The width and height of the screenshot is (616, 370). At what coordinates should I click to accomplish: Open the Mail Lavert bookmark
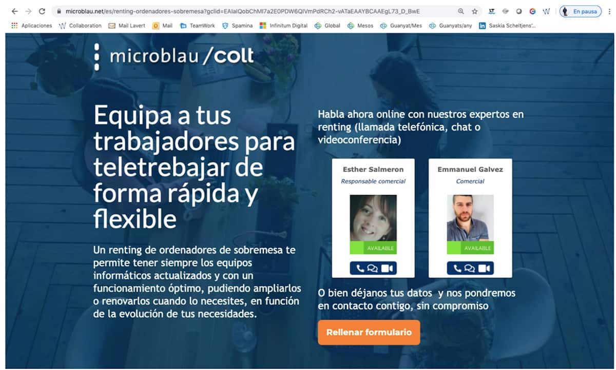pyautogui.click(x=127, y=26)
